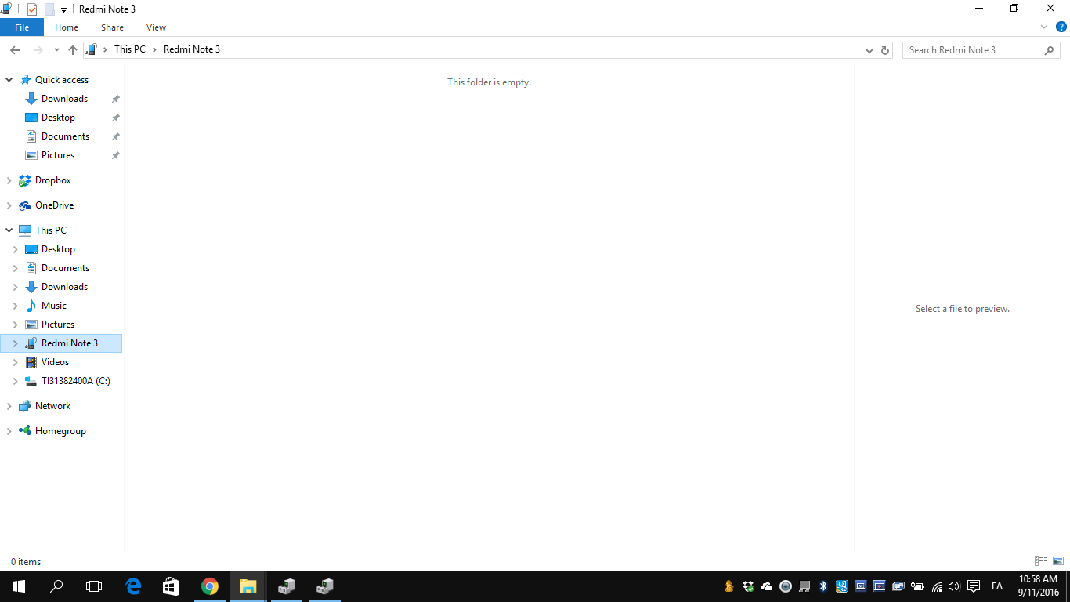Select Music in the navigation pane
Viewport: 1070px width, 602px height.
[x=53, y=306]
